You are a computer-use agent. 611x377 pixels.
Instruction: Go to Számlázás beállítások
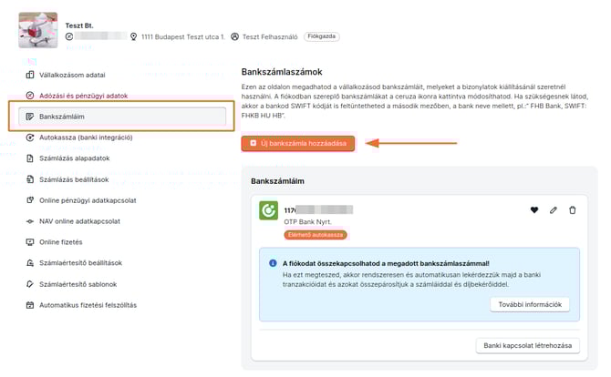[x=80, y=179]
